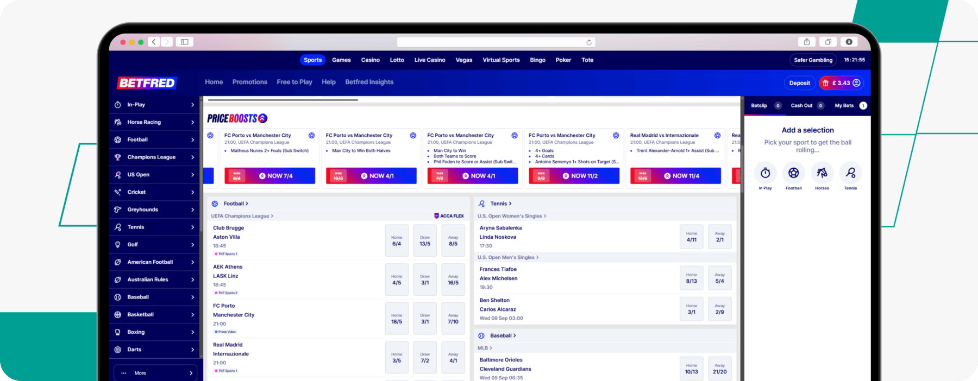Click the Darts target icon in sidebar
Viewport: 978px width, 381px height.
pos(117,350)
